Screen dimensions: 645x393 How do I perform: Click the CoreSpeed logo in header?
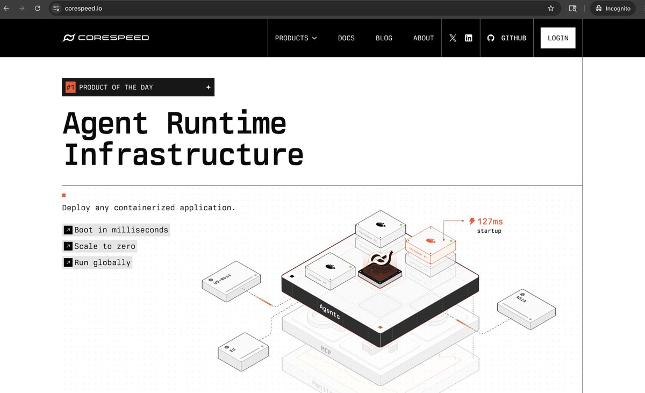point(106,38)
